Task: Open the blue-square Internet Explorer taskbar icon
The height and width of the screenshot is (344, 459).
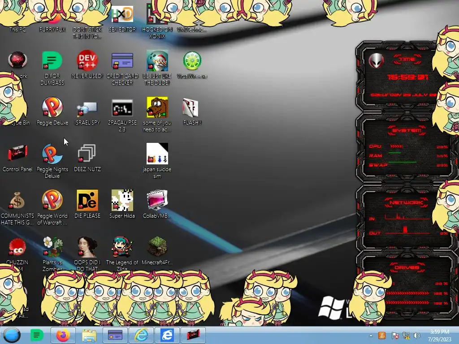Action: 167,335
